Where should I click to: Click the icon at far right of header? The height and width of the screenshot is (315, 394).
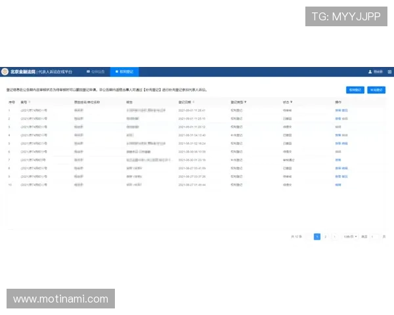click(389, 72)
